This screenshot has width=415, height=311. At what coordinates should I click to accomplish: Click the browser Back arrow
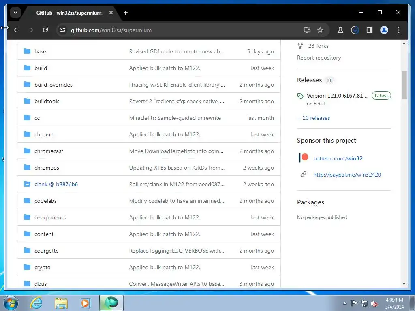coord(16,30)
